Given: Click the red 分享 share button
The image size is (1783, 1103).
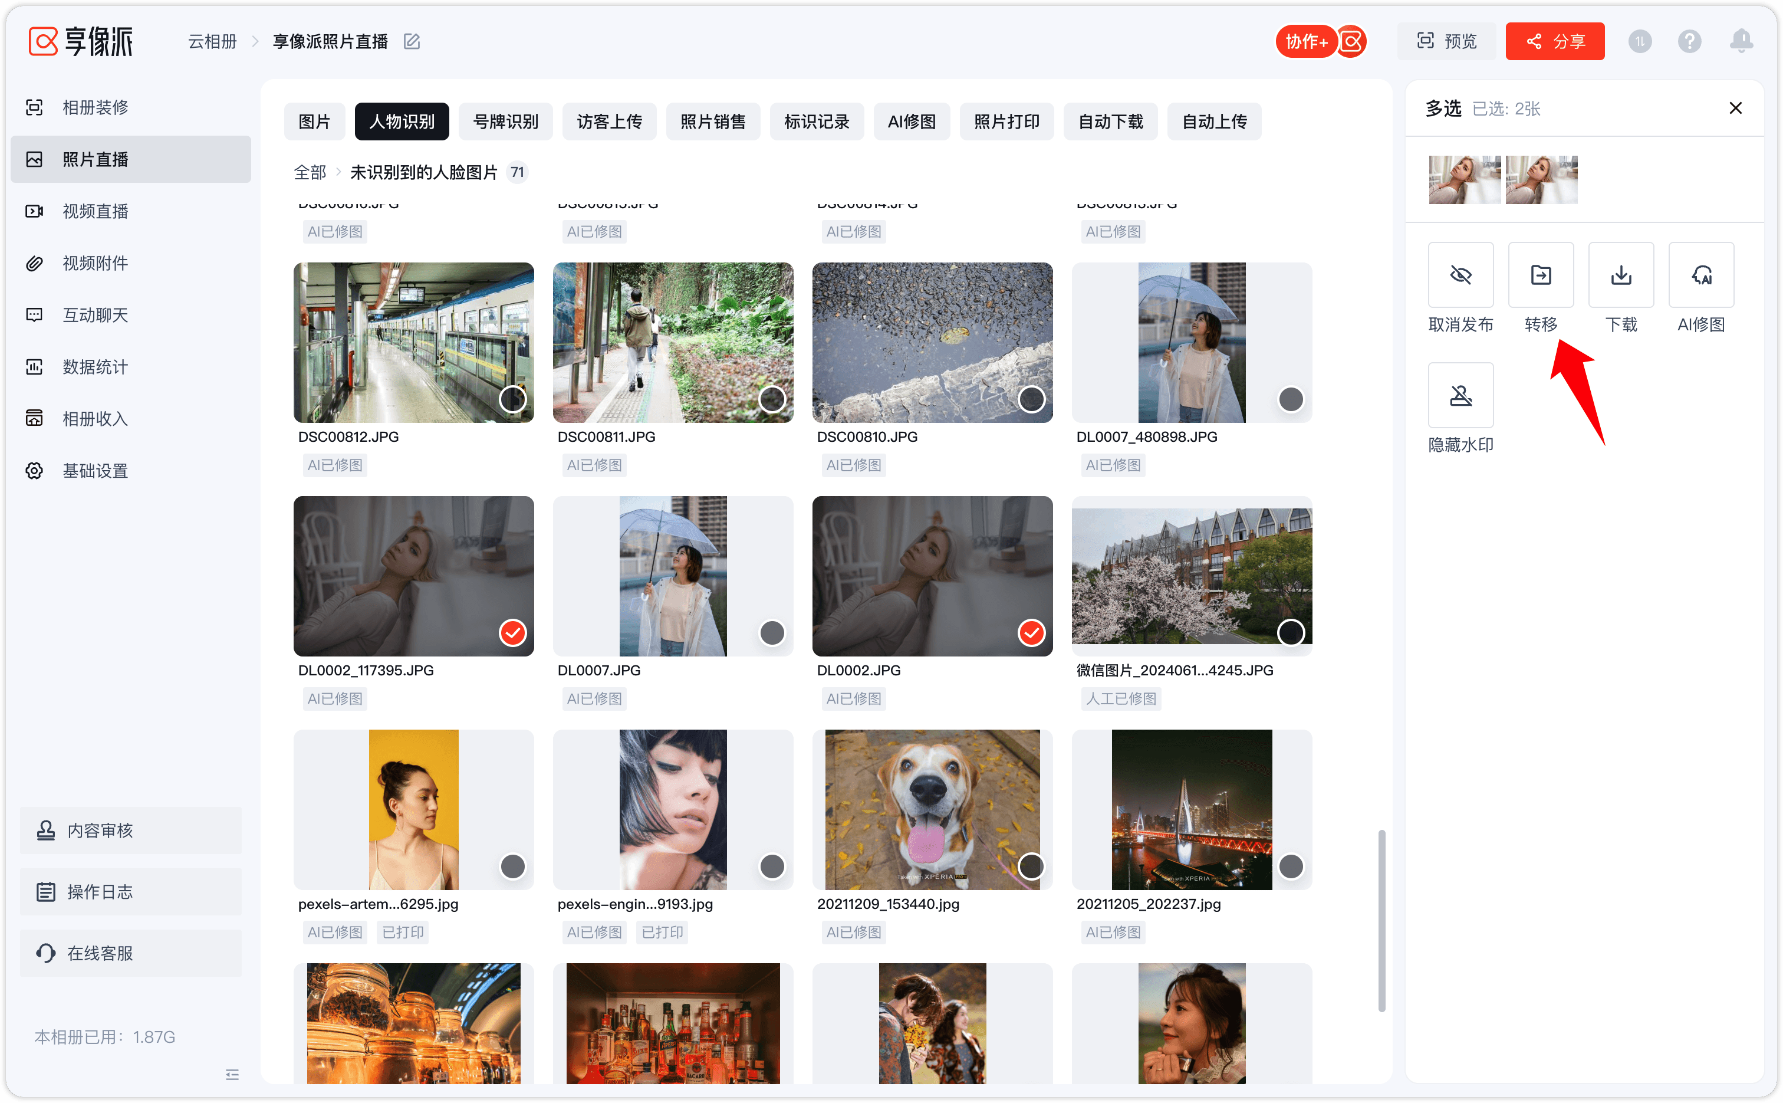Looking at the screenshot, I should (x=1554, y=41).
